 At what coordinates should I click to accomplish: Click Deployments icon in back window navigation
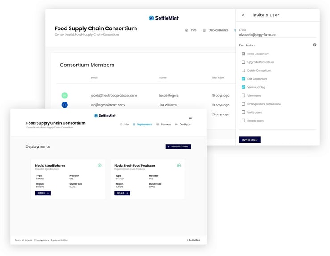204,30
